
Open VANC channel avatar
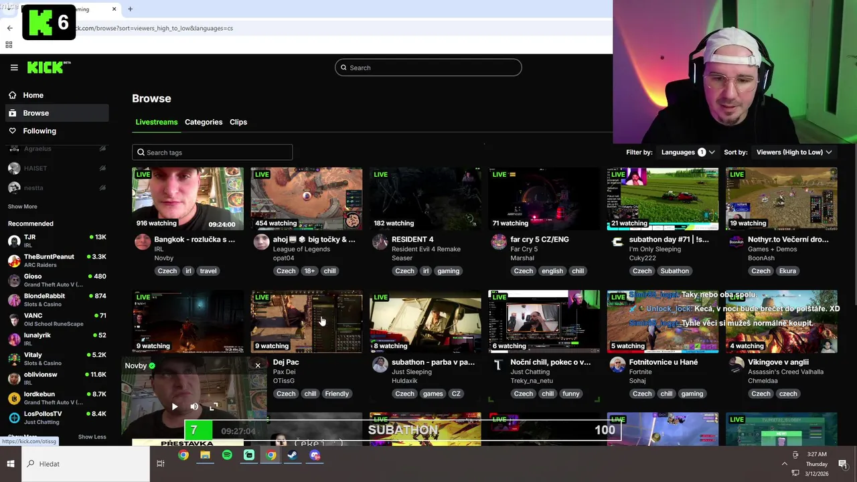tap(14, 319)
